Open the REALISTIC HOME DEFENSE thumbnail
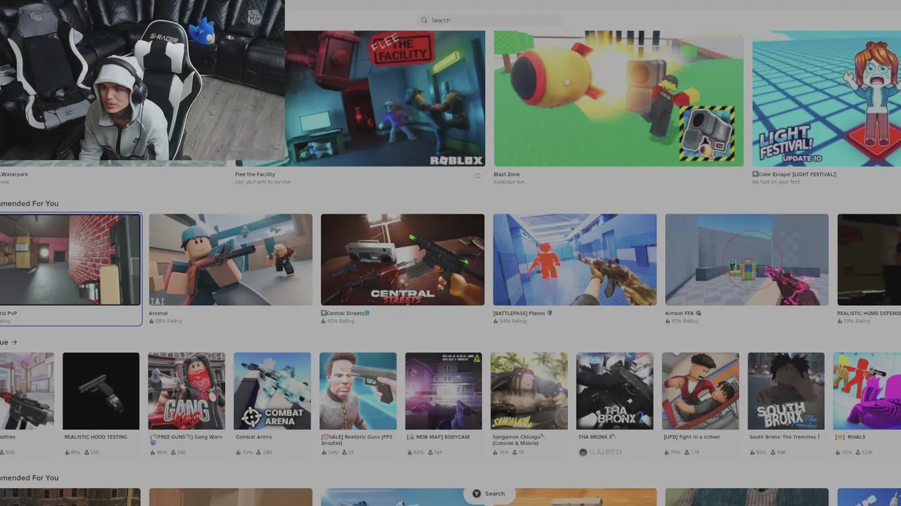The height and width of the screenshot is (506, 901). pos(869,259)
